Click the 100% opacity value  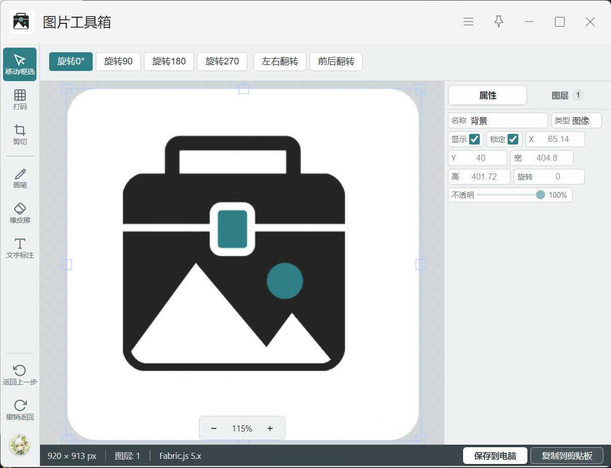[558, 195]
